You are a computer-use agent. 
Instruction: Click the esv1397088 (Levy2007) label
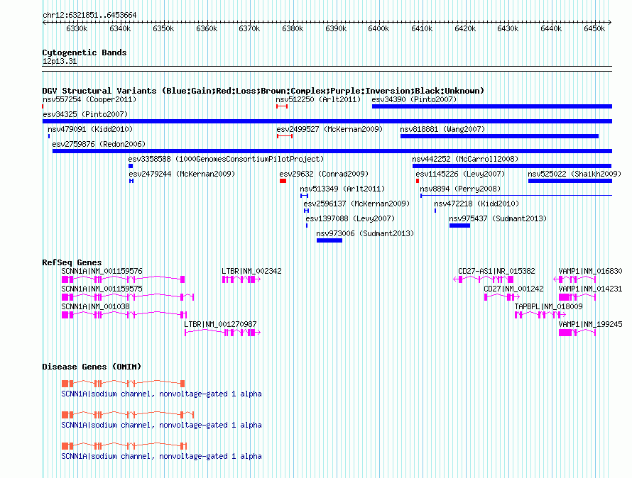[350, 218]
